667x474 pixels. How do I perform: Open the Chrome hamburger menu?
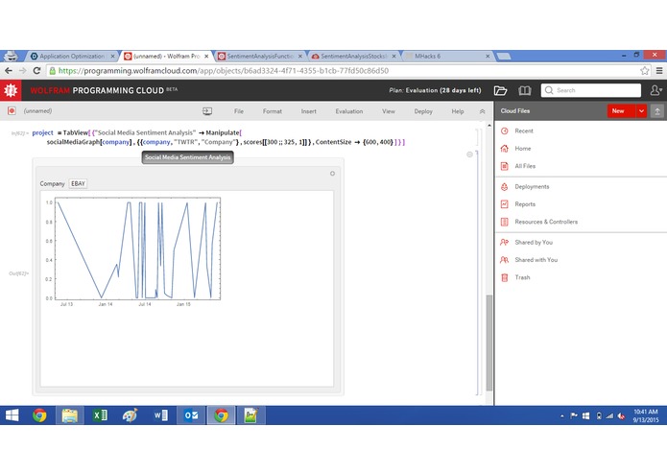pos(659,71)
